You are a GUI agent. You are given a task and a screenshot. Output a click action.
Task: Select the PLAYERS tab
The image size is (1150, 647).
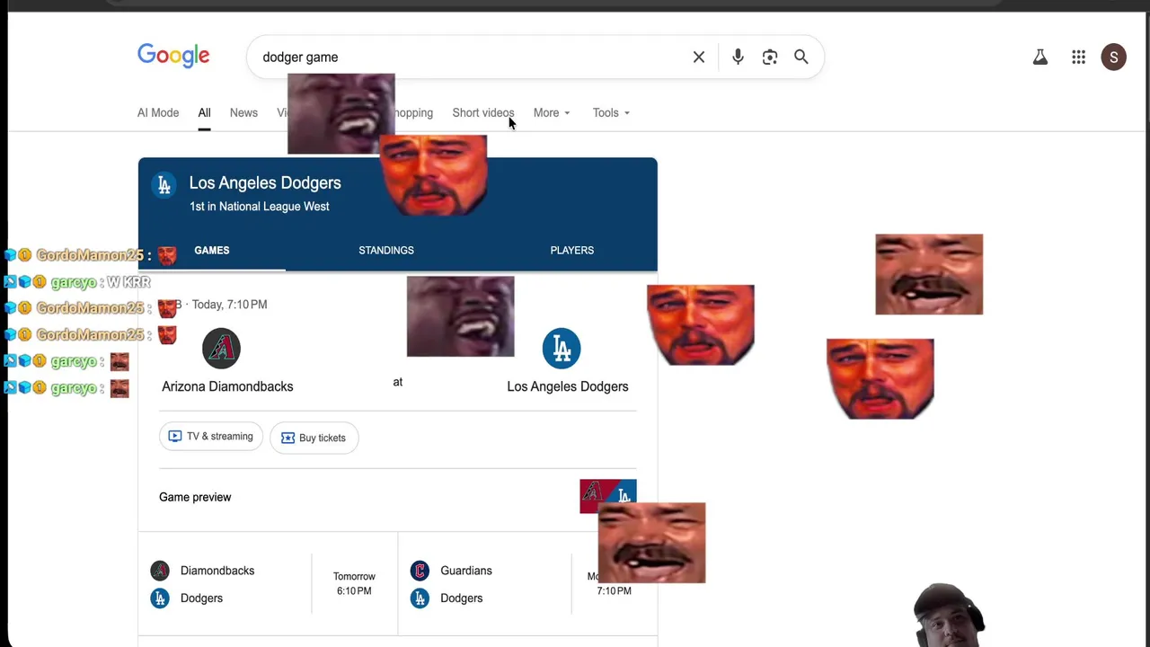point(572,250)
